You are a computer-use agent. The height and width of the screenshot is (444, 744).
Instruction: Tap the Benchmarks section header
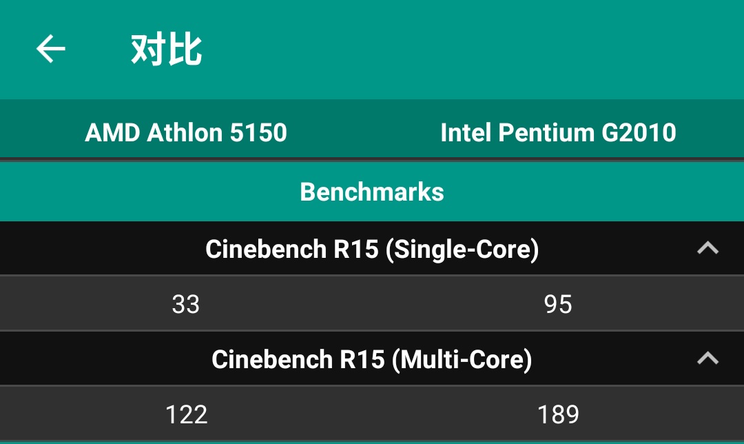click(x=372, y=192)
